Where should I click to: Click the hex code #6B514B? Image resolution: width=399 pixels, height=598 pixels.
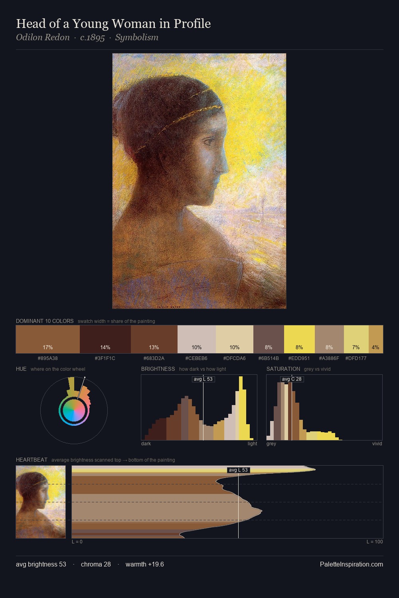point(269,358)
